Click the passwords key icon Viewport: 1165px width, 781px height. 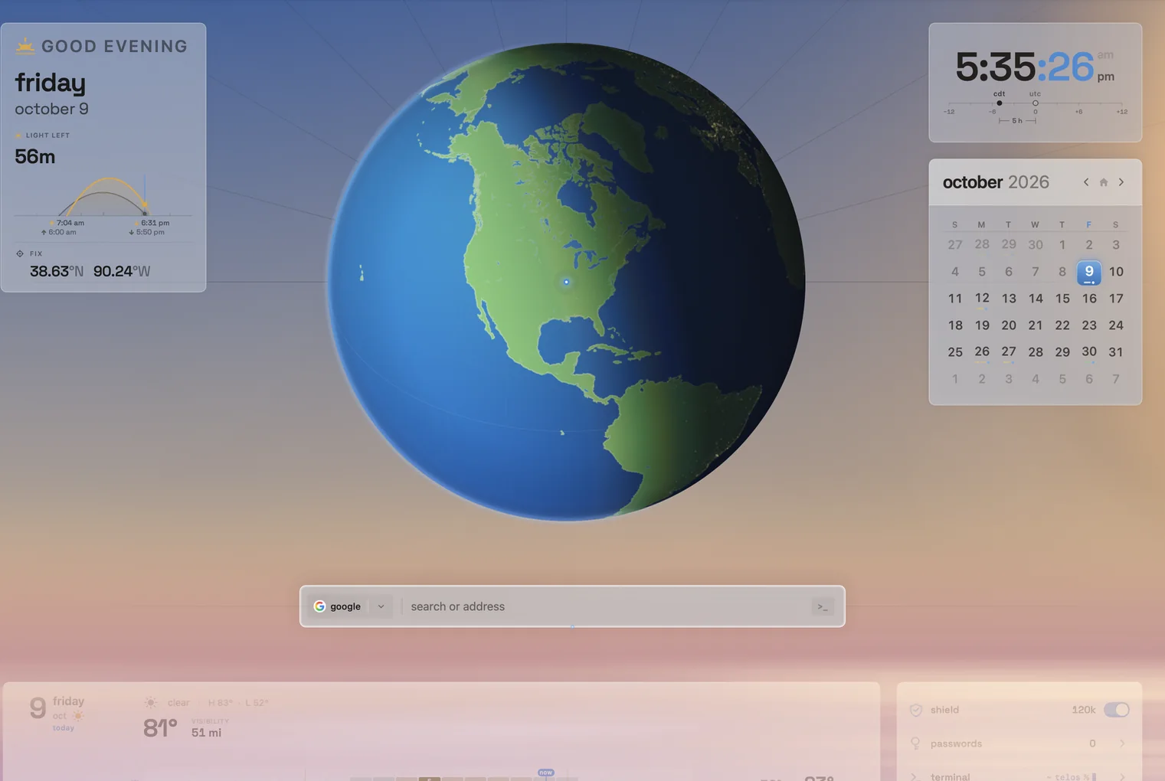[915, 743]
